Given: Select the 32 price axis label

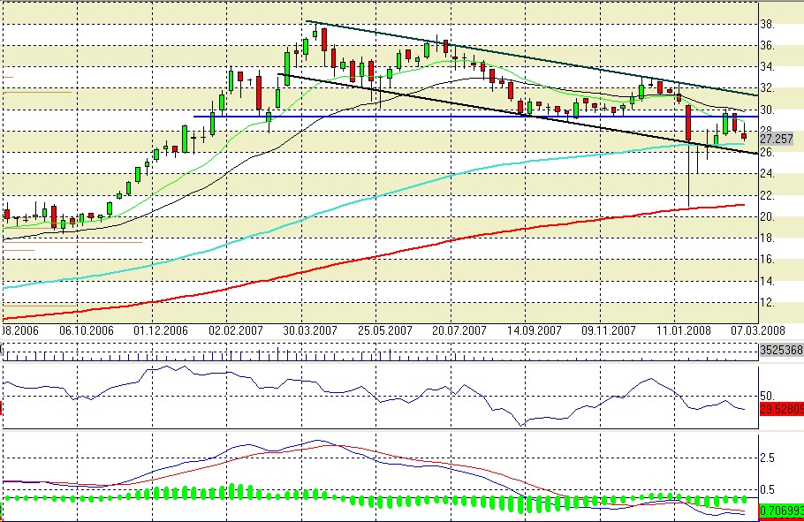Looking at the screenshot, I should [x=767, y=88].
